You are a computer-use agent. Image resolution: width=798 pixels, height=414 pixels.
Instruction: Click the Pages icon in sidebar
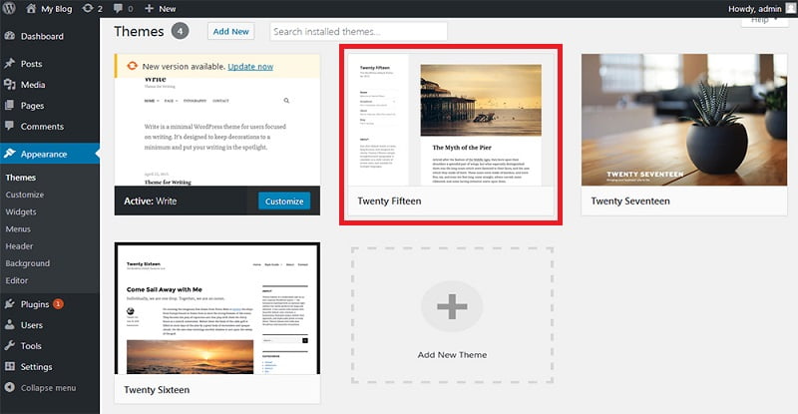10,105
